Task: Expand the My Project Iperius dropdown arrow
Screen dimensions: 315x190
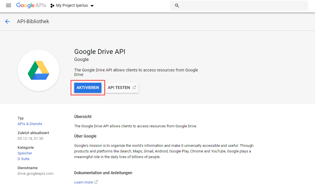Action: click(x=92, y=6)
